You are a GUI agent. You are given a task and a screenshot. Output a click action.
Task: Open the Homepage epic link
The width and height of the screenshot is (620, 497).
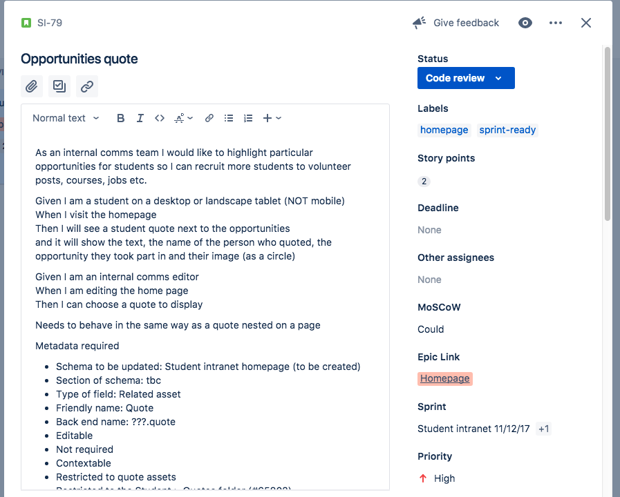pyautogui.click(x=444, y=378)
